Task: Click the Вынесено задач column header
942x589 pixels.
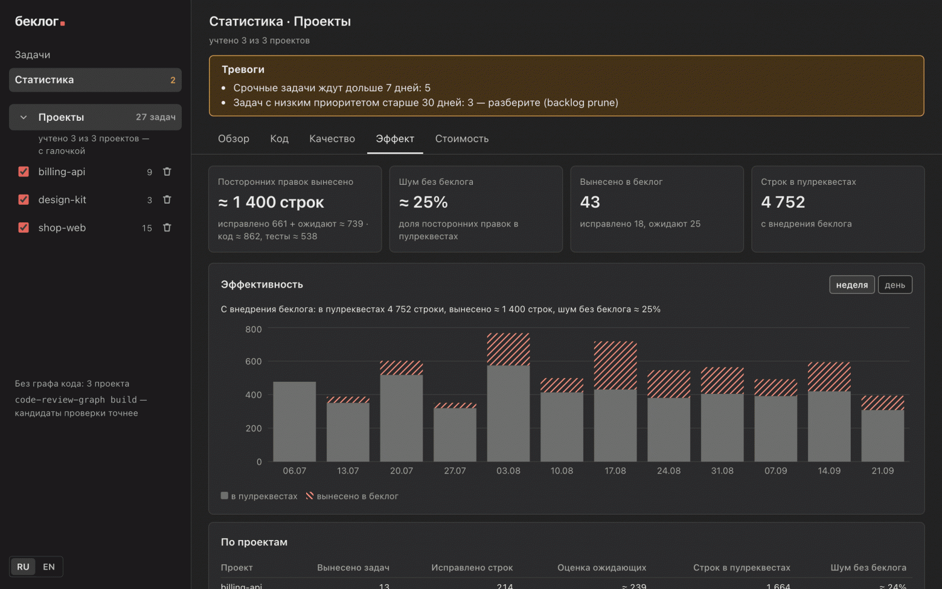Action: pos(353,568)
